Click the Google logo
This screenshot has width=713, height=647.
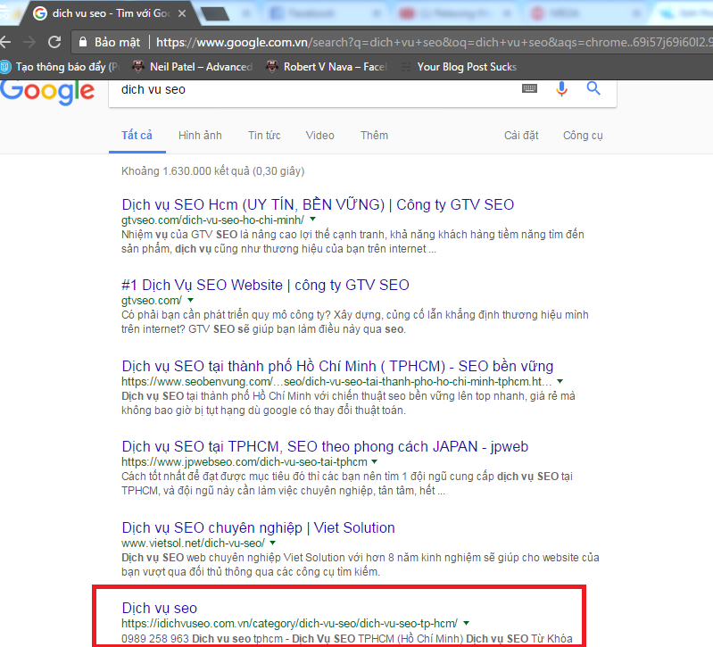click(x=47, y=92)
